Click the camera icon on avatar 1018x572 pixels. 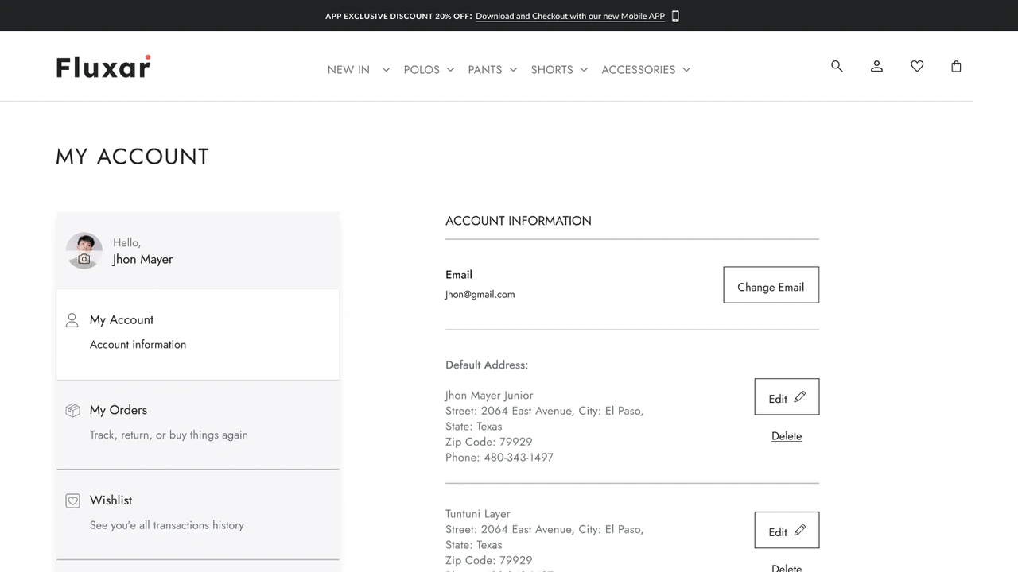[x=84, y=259]
